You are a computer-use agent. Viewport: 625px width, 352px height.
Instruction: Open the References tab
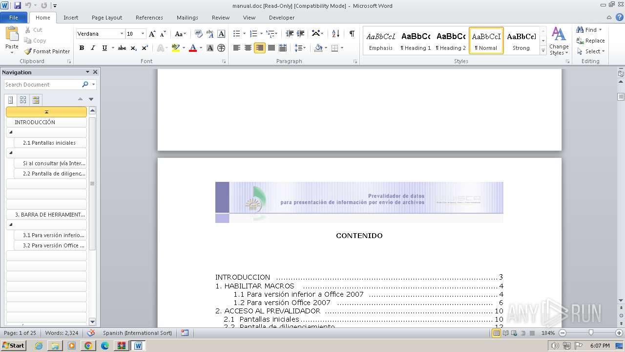(149, 18)
